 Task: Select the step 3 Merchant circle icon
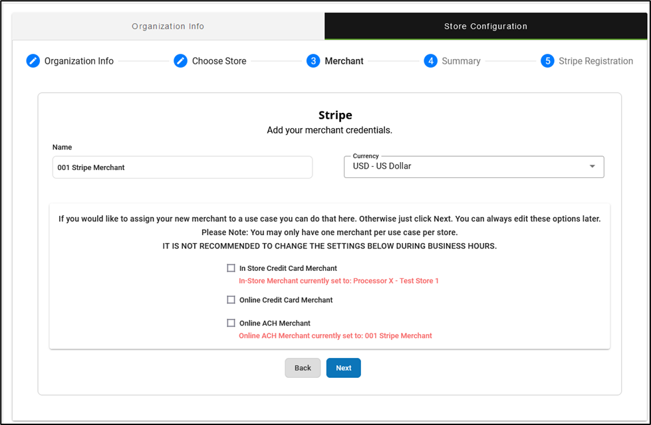click(313, 61)
